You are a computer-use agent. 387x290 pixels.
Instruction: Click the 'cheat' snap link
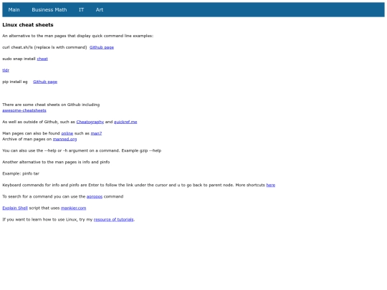(42, 59)
